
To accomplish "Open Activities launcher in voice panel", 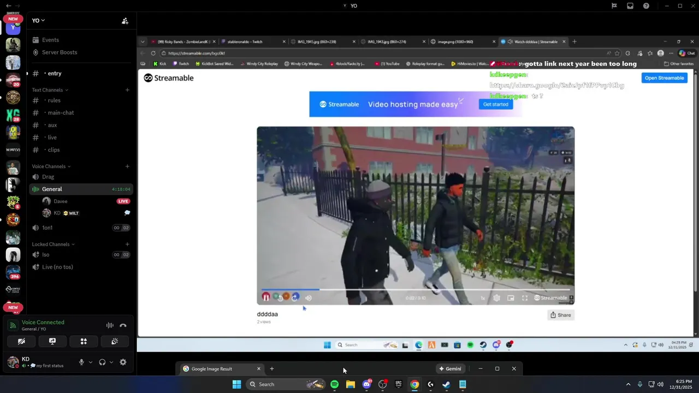I will 84,341.
